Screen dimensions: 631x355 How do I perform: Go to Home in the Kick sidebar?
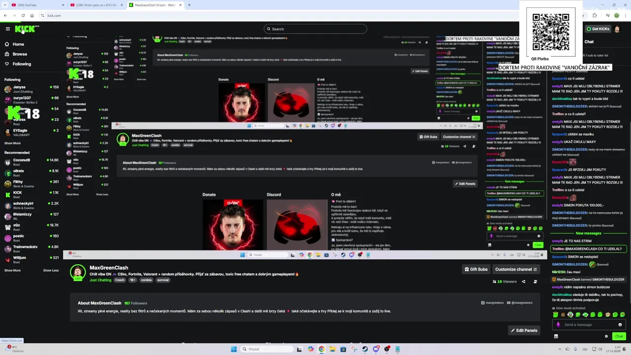point(18,44)
